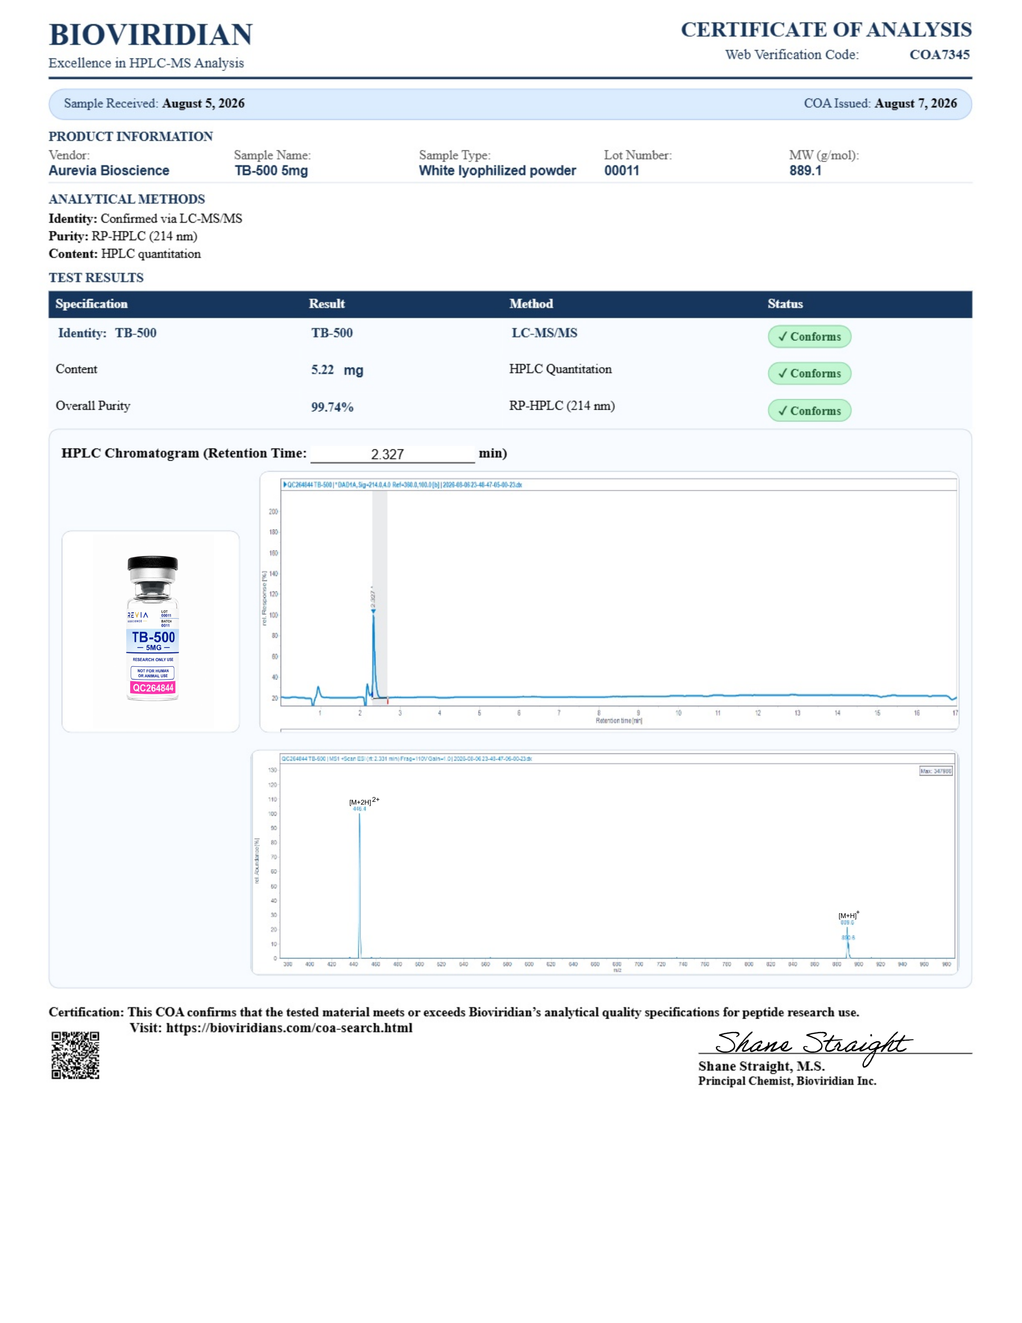Image resolution: width=1022 pixels, height=1323 pixels.
Task: Click the Identity Confirmed via LC-MS/MS line
Action: click(x=145, y=218)
